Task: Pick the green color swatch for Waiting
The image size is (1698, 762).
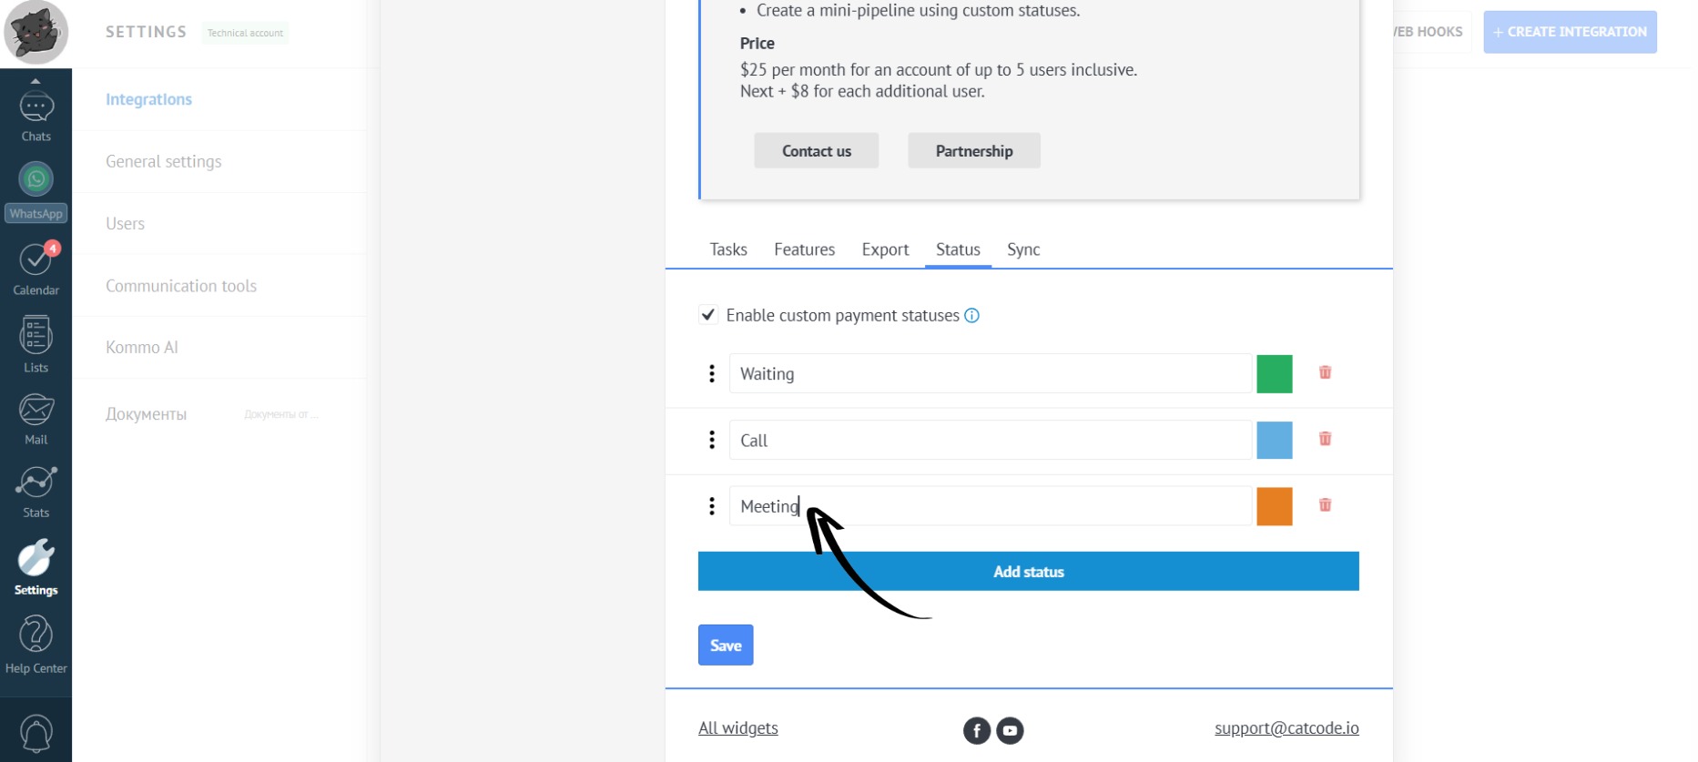Action: pyautogui.click(x=1274, y=374)
